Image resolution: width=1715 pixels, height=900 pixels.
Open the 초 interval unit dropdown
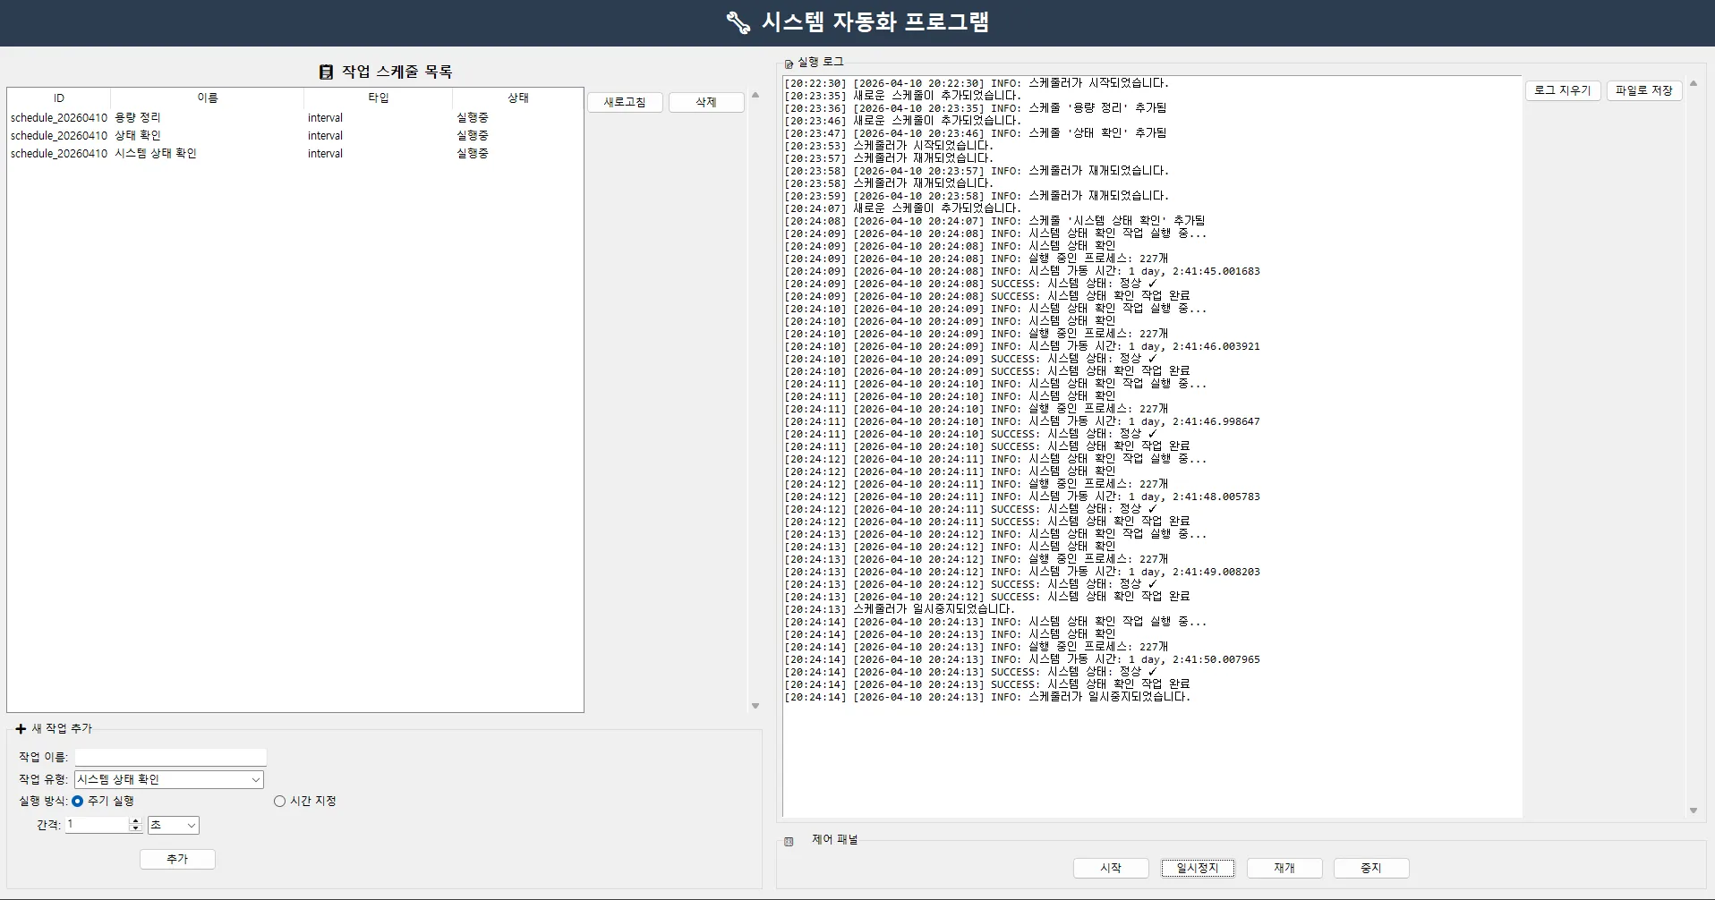pos(174,825)
